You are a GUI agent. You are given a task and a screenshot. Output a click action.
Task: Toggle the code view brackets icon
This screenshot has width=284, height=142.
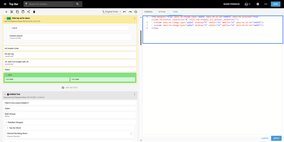pos(266,4)
